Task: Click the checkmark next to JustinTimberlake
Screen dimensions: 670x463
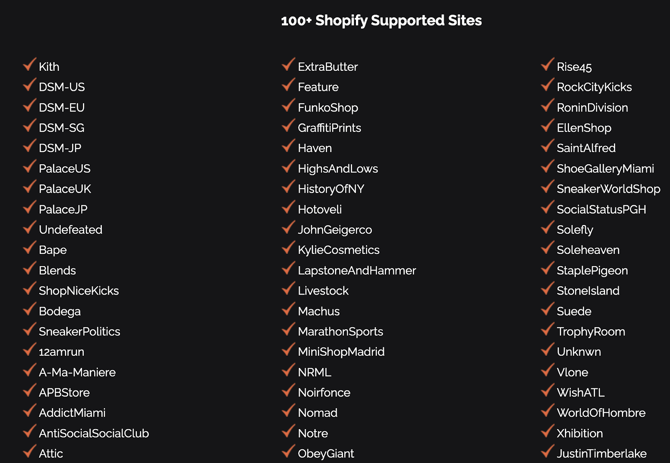Action: pos(548,451)
